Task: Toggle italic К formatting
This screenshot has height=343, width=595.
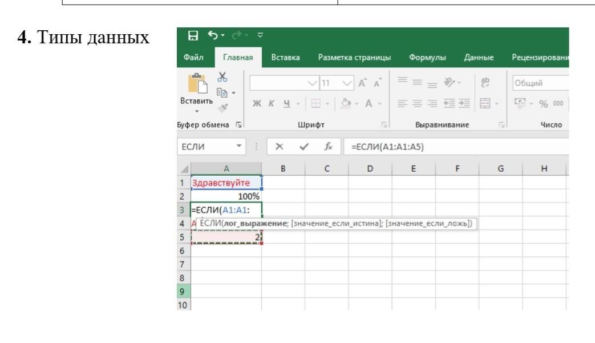Action: [x=272, y=103]
